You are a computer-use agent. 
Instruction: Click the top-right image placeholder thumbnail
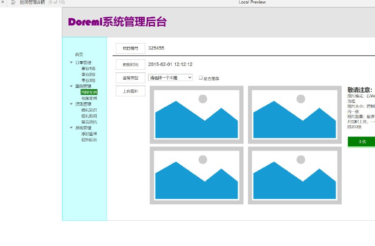coord(295,115)
